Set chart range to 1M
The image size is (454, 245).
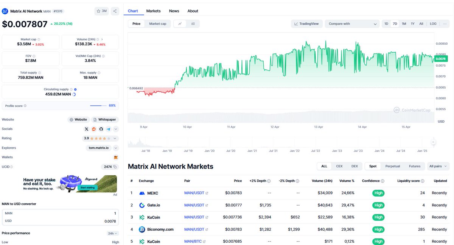[x=404, y=23]
